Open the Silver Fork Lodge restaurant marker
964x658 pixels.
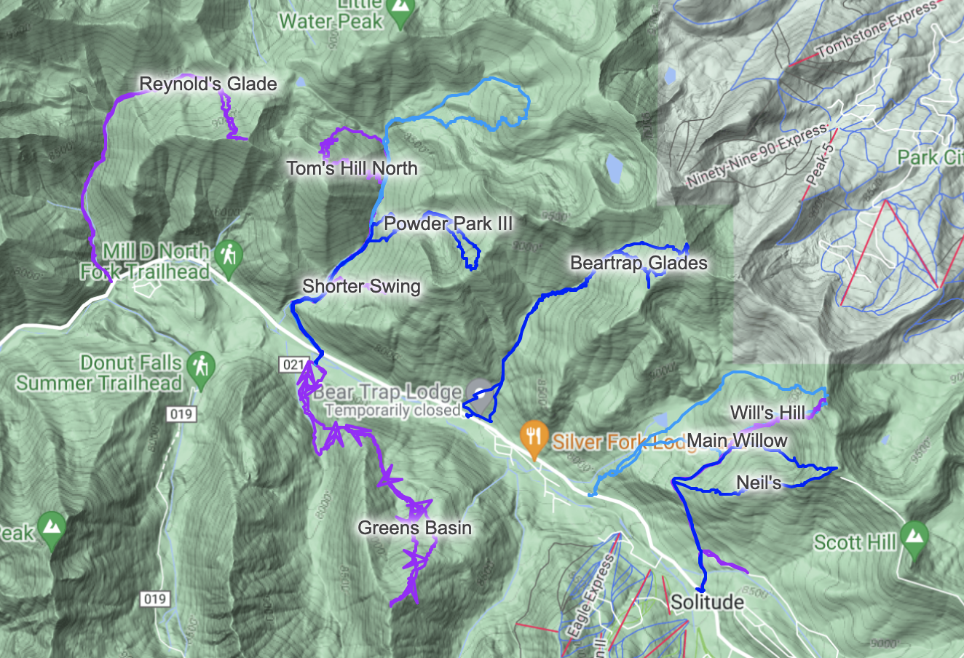[x=534, y=439]
